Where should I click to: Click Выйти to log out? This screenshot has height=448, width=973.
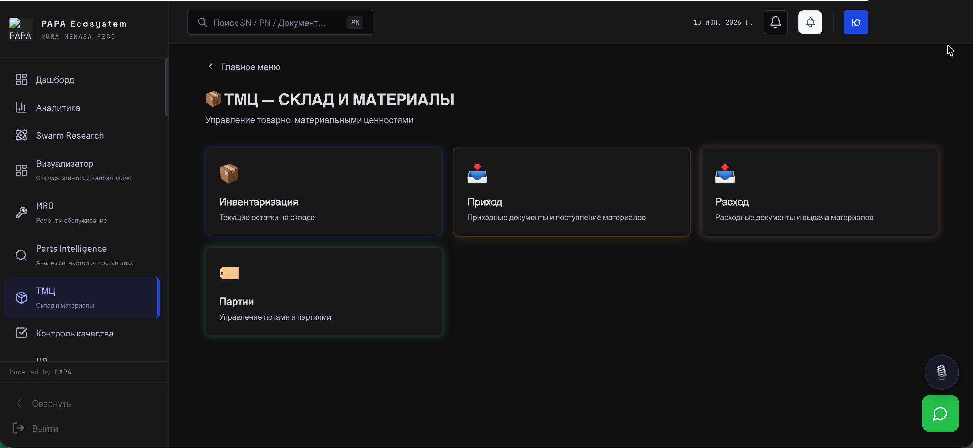tap(45, 428)
